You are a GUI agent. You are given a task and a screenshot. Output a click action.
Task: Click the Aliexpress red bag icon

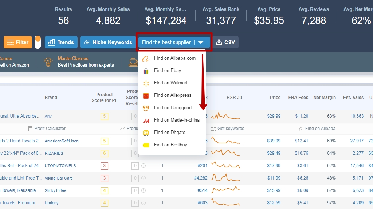pyautogui.click(x=146, y=96)
